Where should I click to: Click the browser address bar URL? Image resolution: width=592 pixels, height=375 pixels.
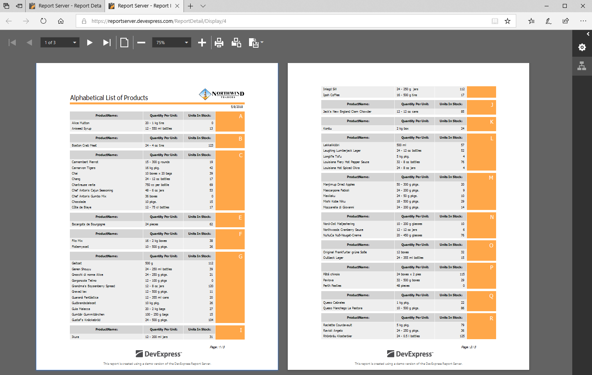(276, 21)
